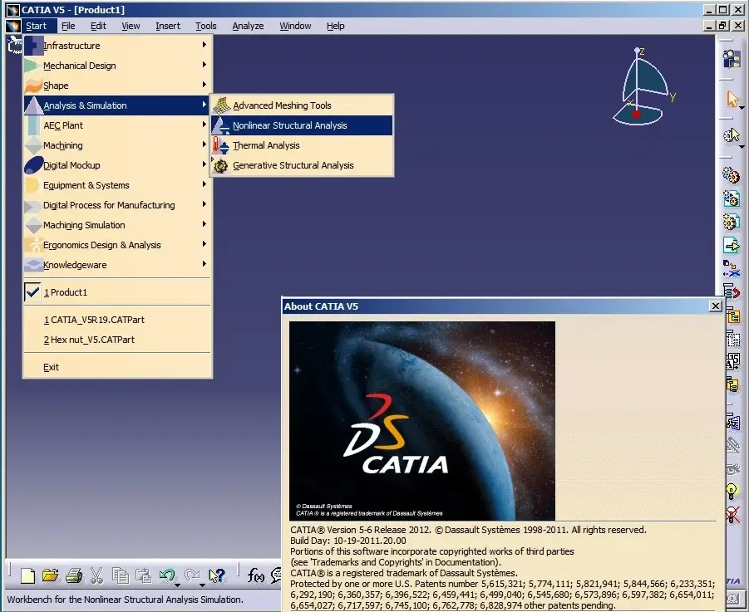Click the Print icon
This screenshot has width=749, height=612.
(x=73, y=575)
